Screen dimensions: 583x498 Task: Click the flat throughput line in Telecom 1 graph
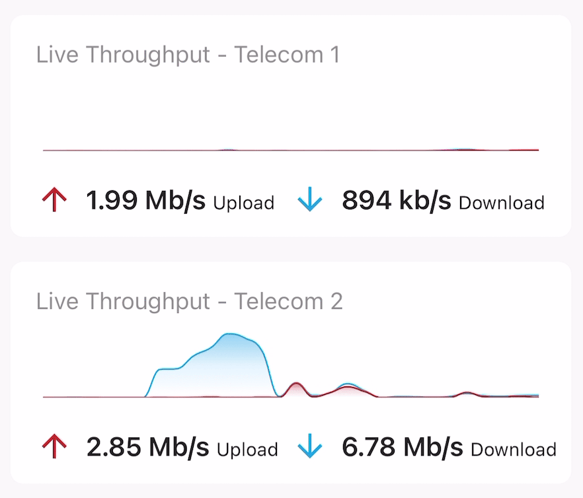tap(291, 150)
